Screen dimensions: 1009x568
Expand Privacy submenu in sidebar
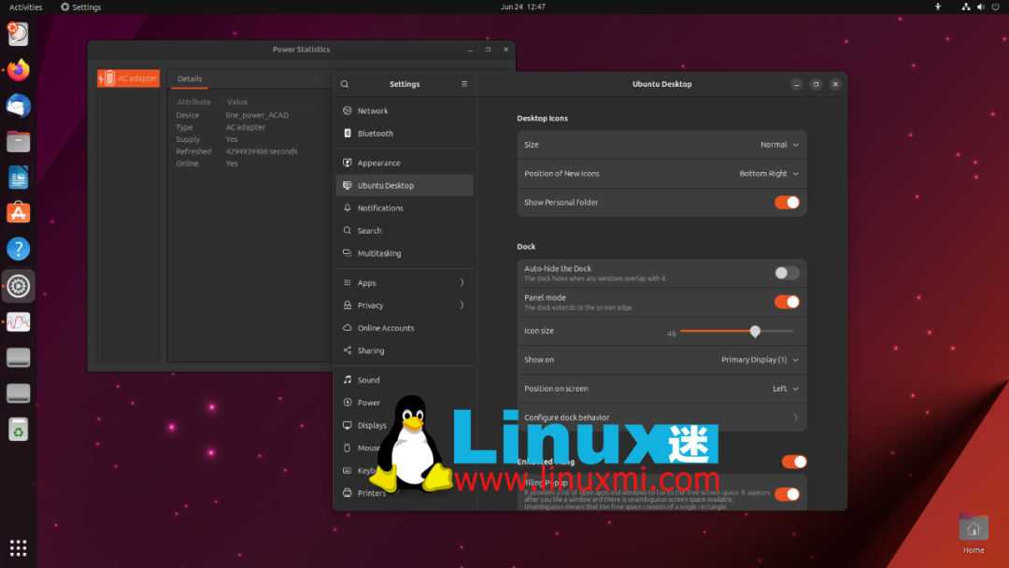[405, 305]
